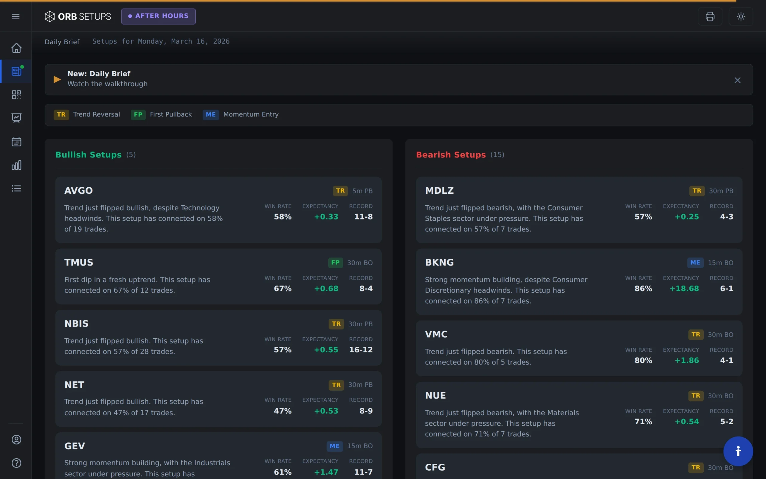766x479 pixels.
Task: Click TMUS win rate 67%
Action: pyautogui.click(x=282, y=289)
